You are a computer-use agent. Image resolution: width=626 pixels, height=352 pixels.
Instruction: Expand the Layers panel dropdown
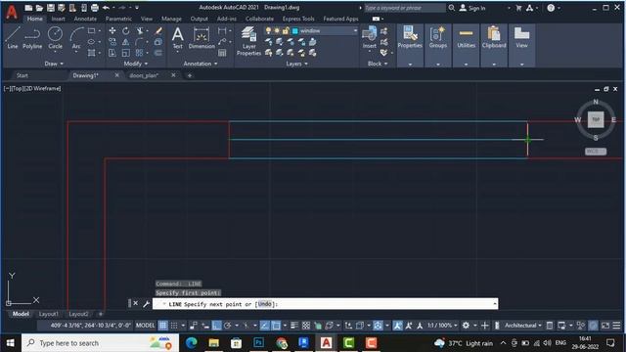pos(296,64)
